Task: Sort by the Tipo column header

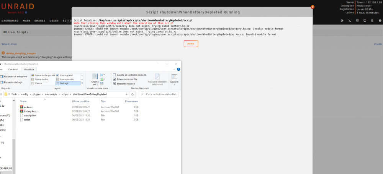Action: click(103, 101)
